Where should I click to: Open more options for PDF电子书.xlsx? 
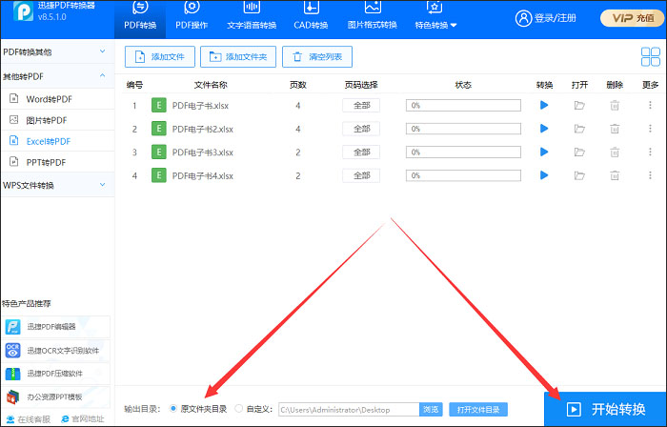pyautogui.click(x=650, y=105)
